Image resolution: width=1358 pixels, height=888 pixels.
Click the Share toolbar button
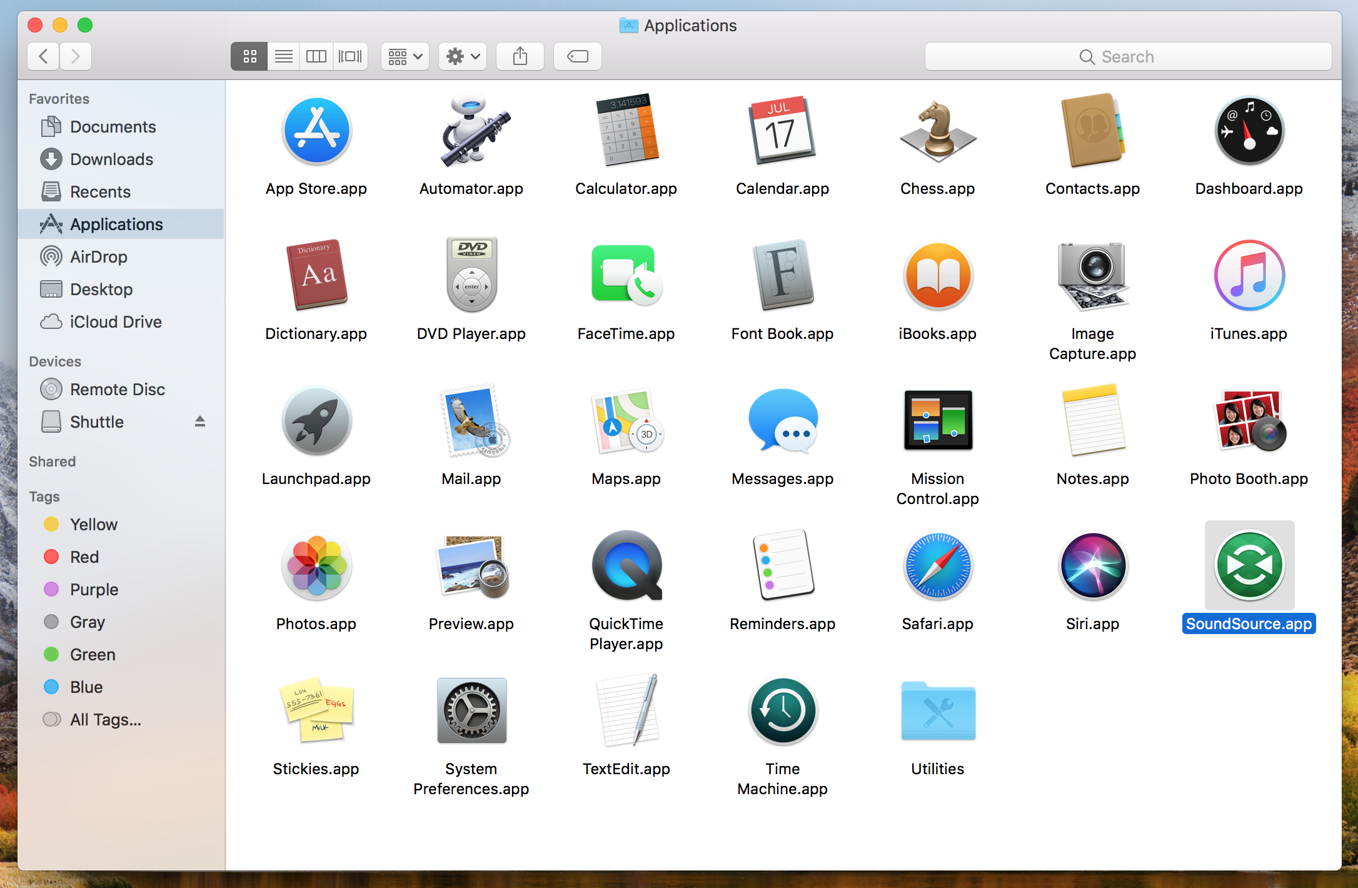[x=520, y=57]
